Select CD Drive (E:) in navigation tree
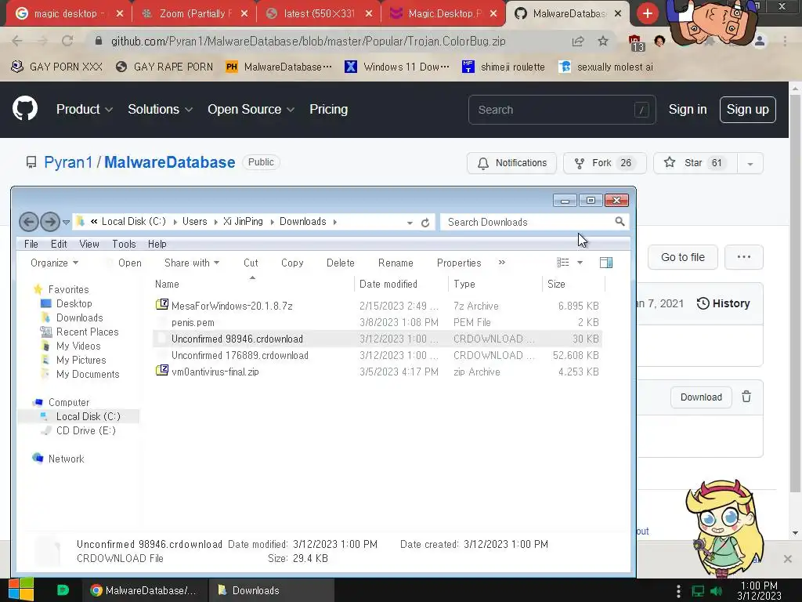 pyautogui.click(x=86, y=430)
